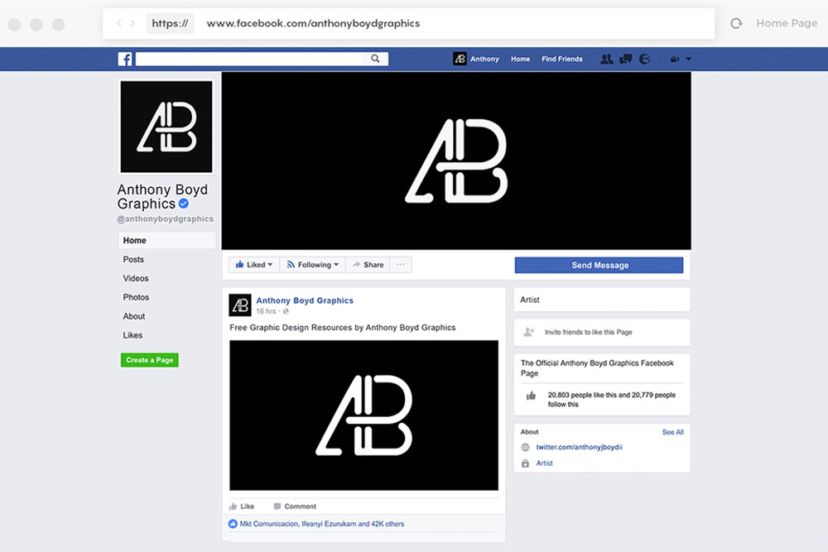Click 20,803 people like this text
Image resolution: width=828 pixels, height=552 pixels.
tap(612, 400)
